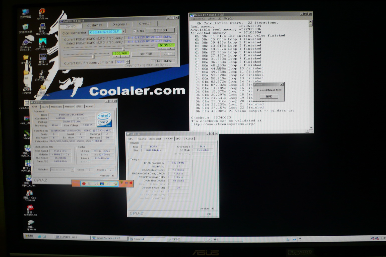The width and height of the screenshot is (386, 257).
Task: Expand the Clock Generator dropdown
Action: pyautogui.click(x=123, y=31)
